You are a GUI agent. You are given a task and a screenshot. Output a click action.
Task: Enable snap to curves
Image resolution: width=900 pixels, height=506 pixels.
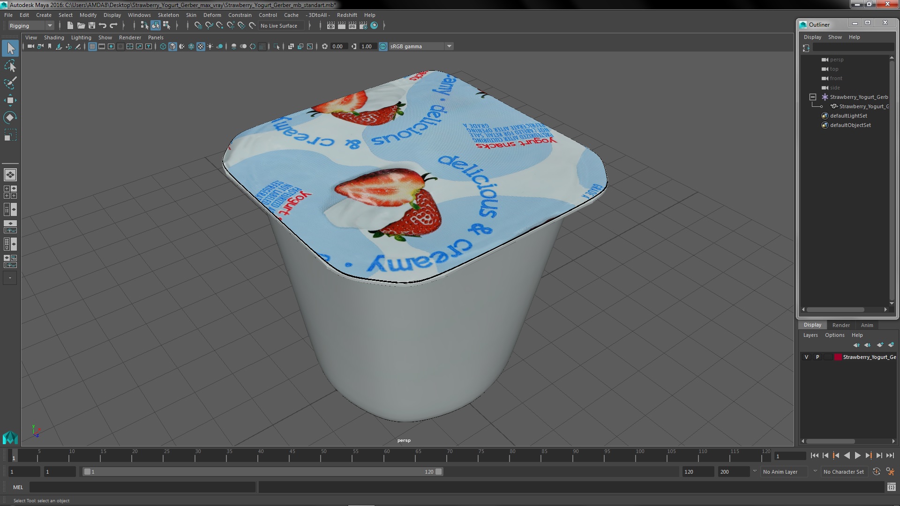point(209,26)
